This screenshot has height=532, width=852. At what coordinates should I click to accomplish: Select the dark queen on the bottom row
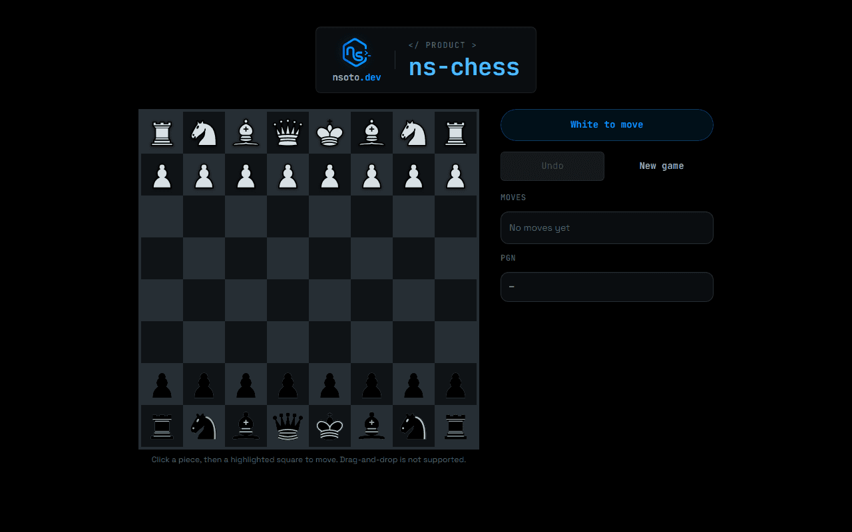[288, 426]
